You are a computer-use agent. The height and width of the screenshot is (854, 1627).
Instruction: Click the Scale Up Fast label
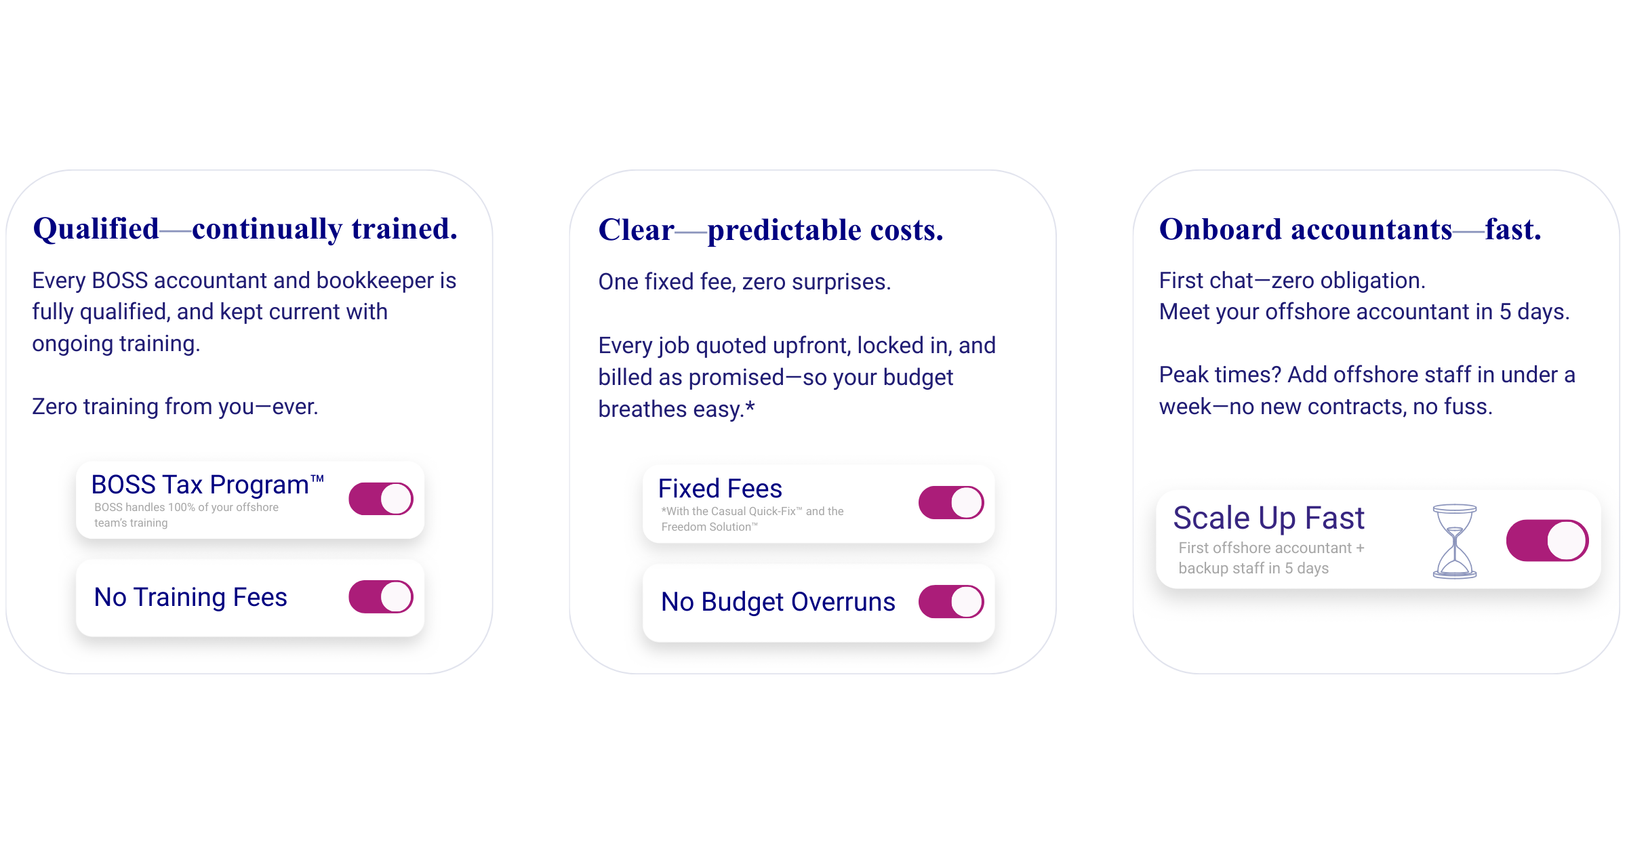(x=1268, y=518)
